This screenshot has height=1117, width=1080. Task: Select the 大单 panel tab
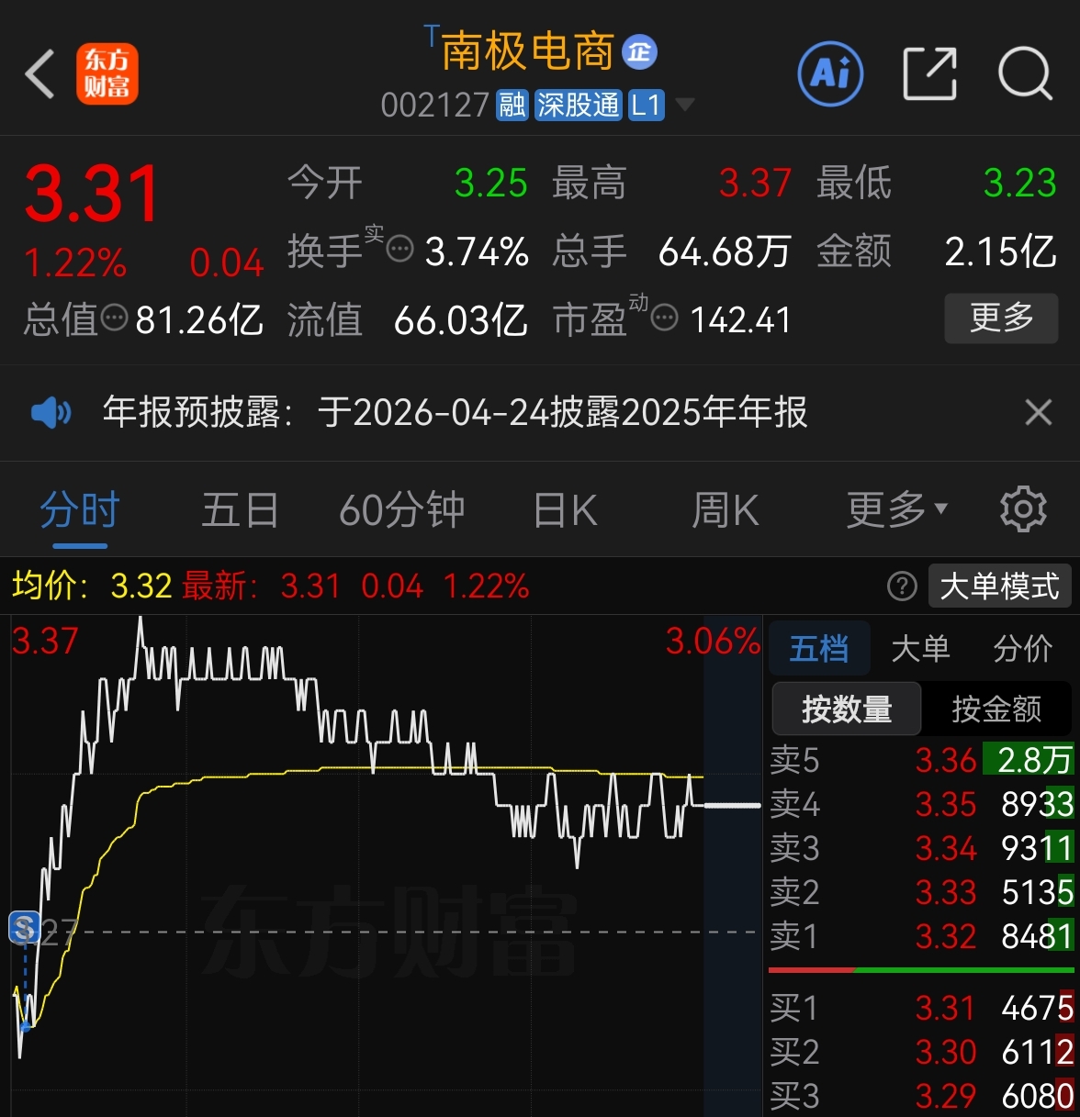pyautogui.click(x=920, y=649)
